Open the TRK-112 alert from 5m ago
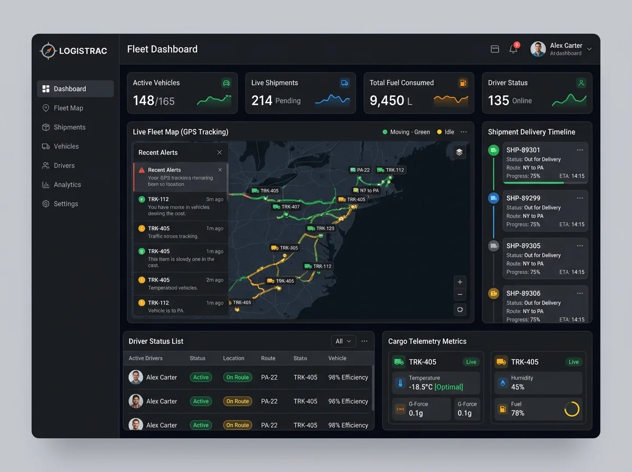The width and height of the screenshot is (632, 472). tap(181, 206)
